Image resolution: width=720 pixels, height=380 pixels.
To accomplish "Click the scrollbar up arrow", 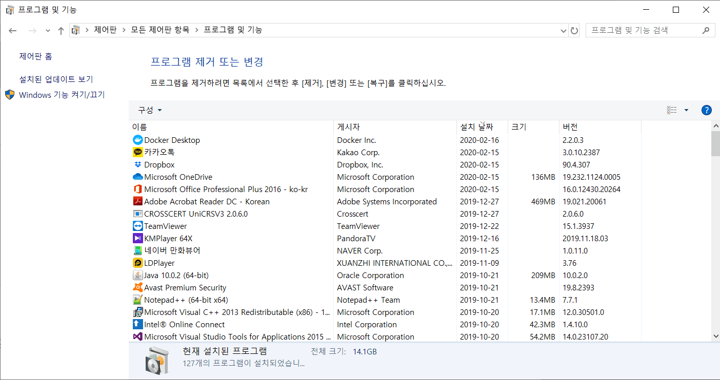I will click(715, 125).
